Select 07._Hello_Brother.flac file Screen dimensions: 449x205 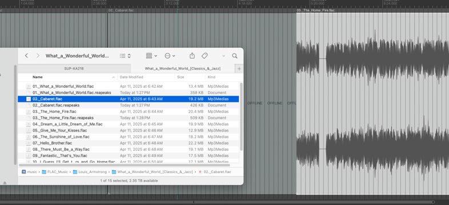pyautogui.click(x=129, y=143)
